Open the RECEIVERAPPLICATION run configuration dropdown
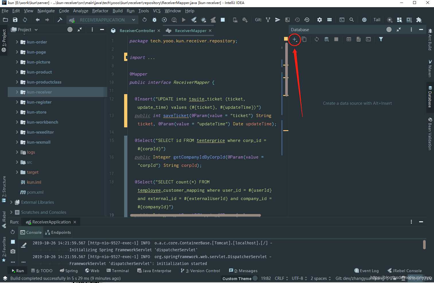434x283 pixels. [102, 20]
